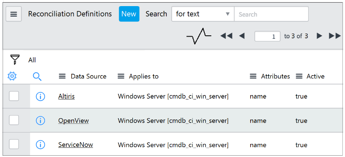Preview the Altiris record info icon
The width and height of the screenshot is (345, 157).
tap(40, 96)
